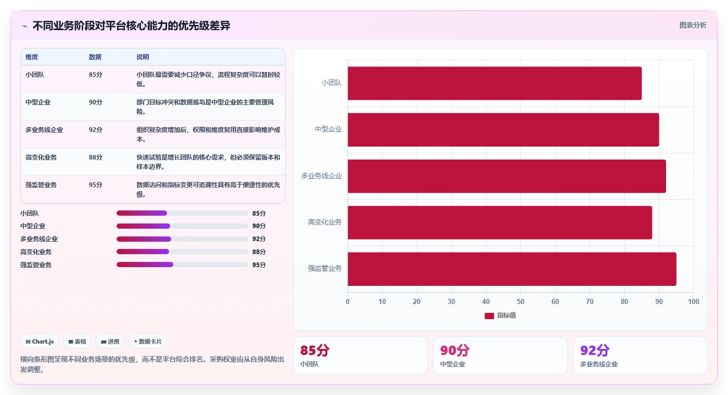Click the 说明 column header

pos(143,57)
